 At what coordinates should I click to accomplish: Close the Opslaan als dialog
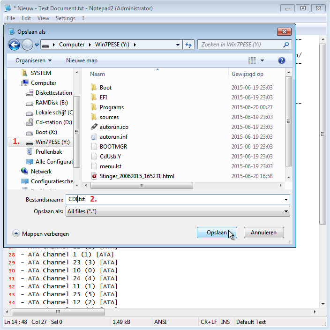[284, 32]
